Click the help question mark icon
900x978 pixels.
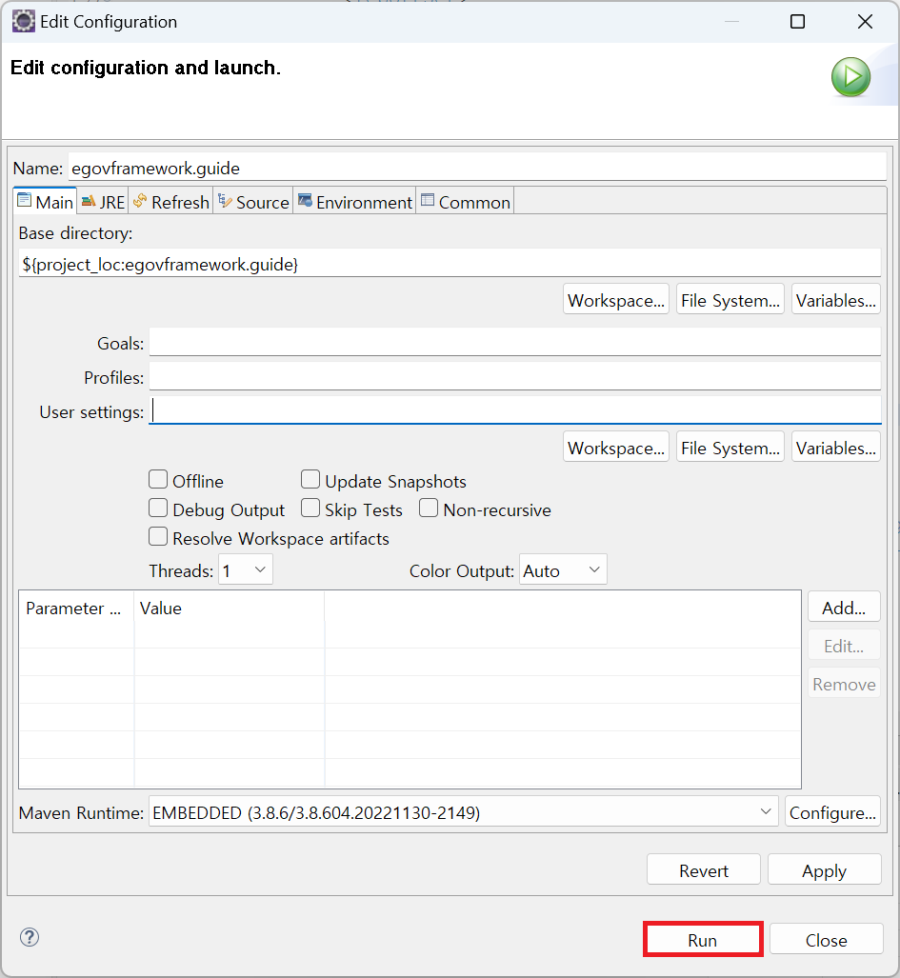[x=30, y=937]
